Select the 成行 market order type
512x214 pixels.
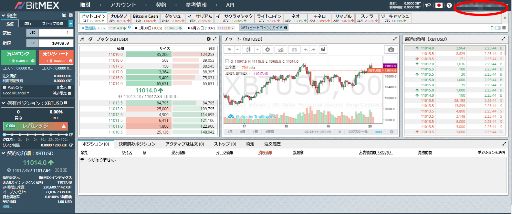pyautogui.click(x=28, y=24)
